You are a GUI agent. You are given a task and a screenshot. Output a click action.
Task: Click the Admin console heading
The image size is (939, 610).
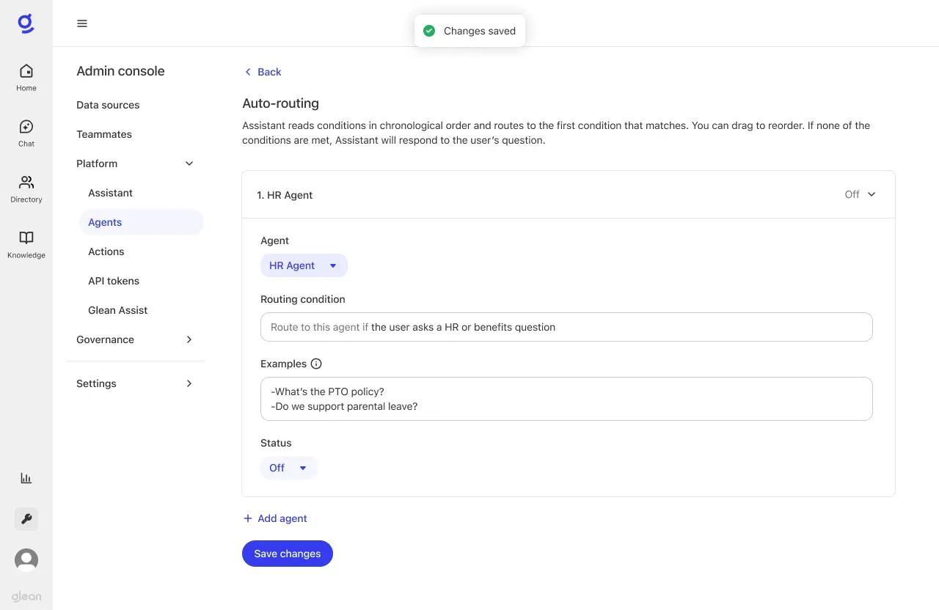(x=120, y=71)
